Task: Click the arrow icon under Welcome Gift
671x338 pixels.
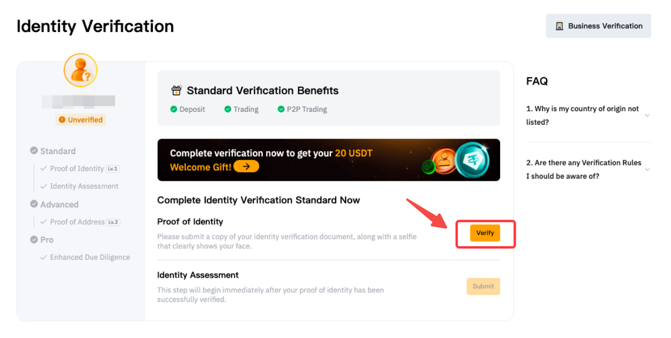Action: (x=246, y=167)
